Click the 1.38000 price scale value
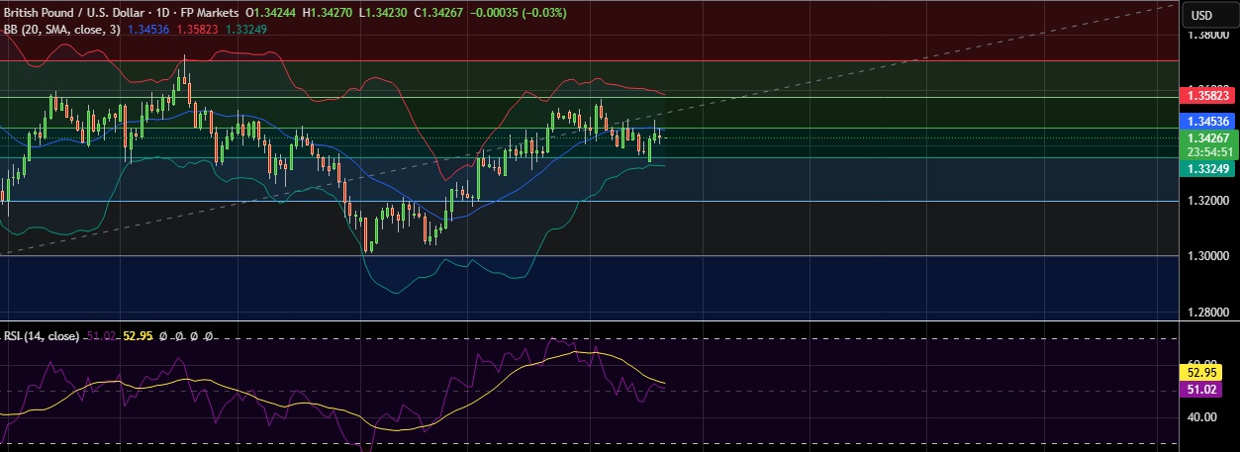The height and width of the screenshot is (452, 1240). (x=1209, y=35)
